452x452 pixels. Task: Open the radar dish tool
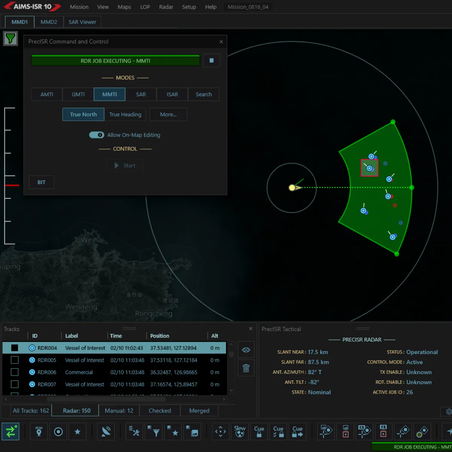pos(106,432)
